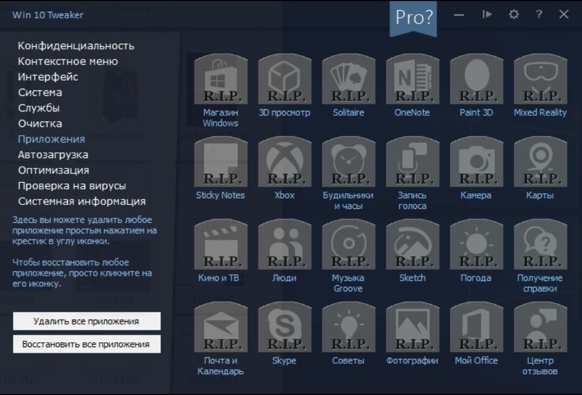Click the Win 10 Tweaker title text

48,15
